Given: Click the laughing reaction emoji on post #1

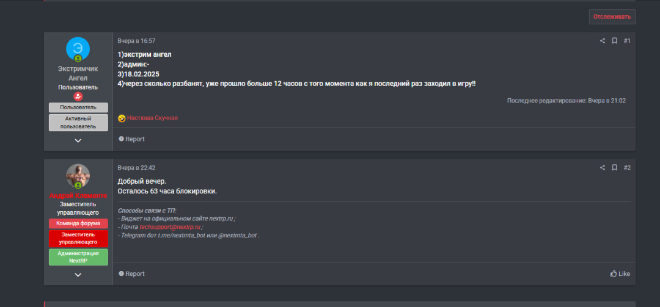Looking at the screenshot, I should 122,118.
